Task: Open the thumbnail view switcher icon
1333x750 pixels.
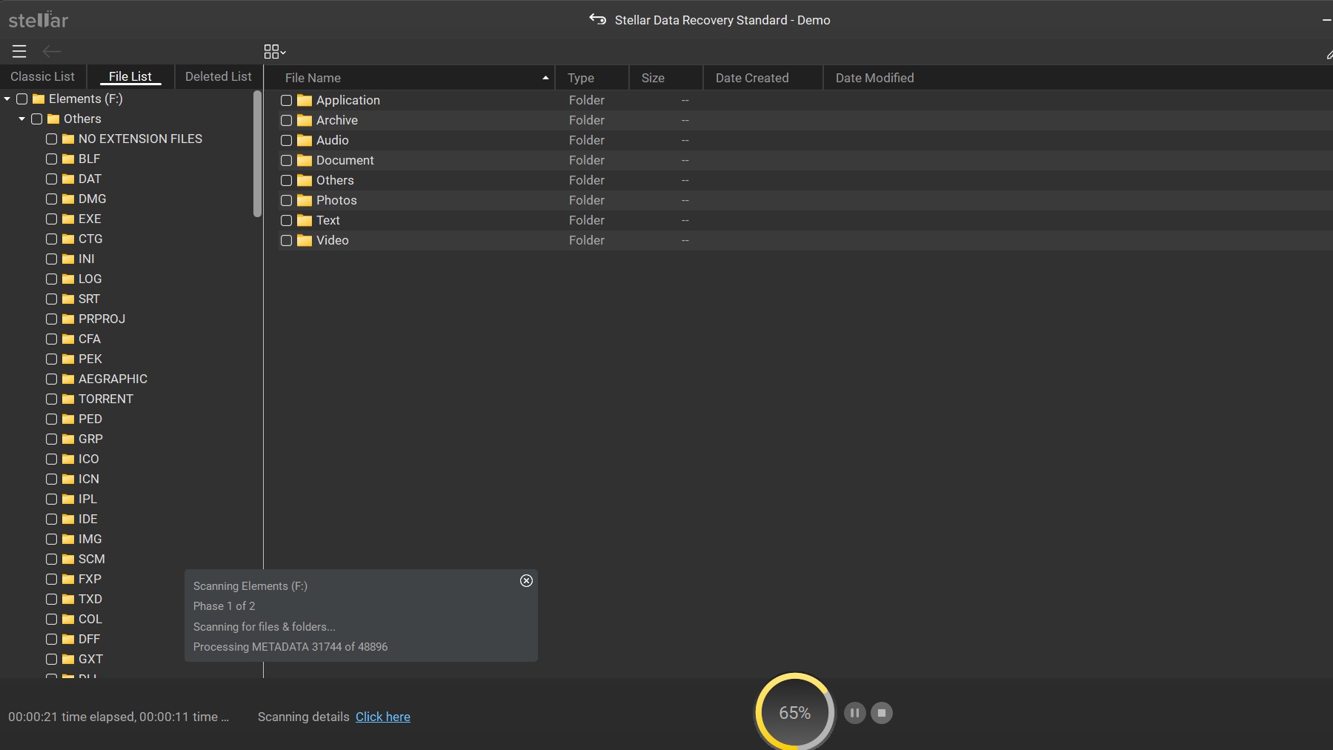Action: point(274,51)
